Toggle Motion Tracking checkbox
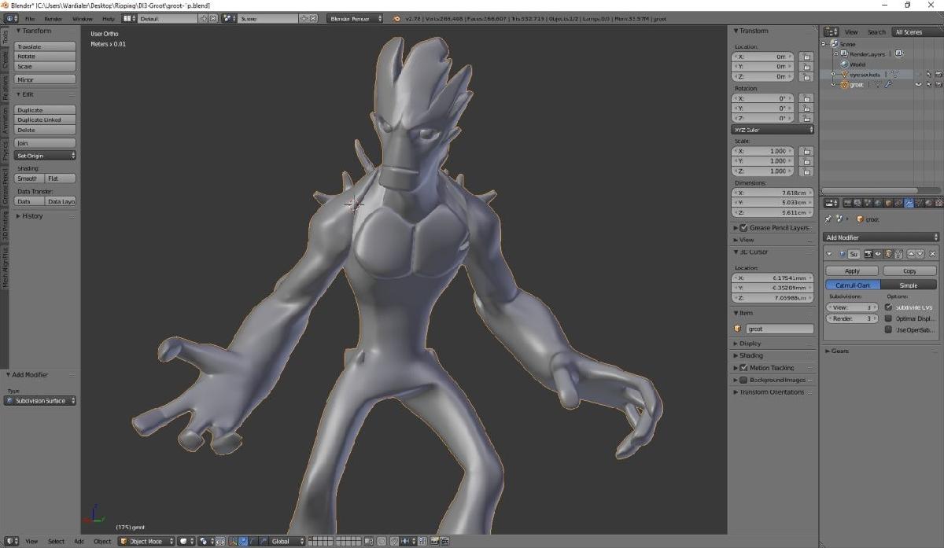The height and width of the screenshot is (548, 944). tap(743, 368)
